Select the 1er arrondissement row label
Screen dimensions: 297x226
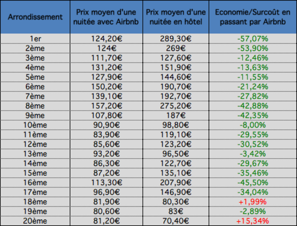tap(35, 39)
